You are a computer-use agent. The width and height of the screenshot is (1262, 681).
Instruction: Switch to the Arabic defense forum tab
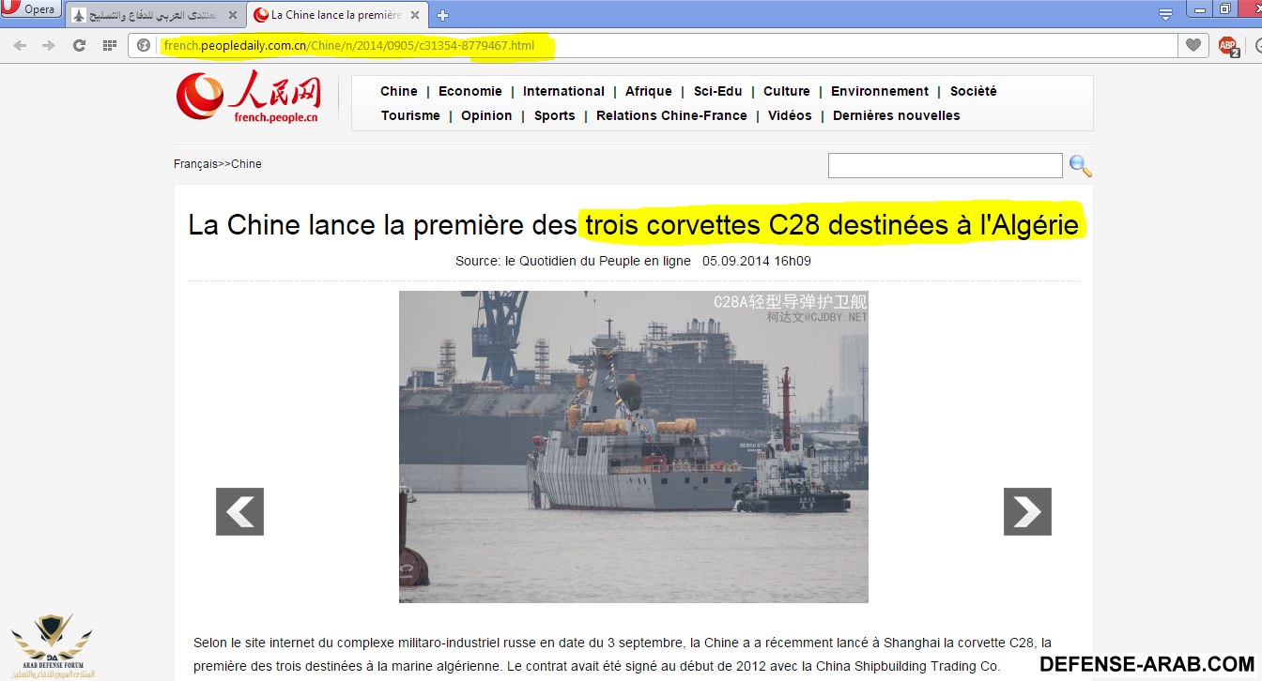[x=155, y=15]
